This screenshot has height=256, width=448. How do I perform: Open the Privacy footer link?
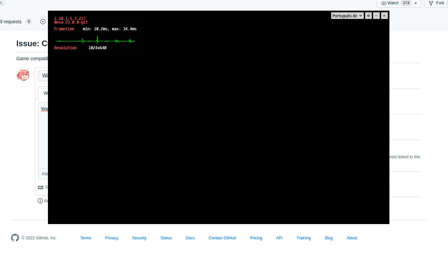[x=112, y=238]
